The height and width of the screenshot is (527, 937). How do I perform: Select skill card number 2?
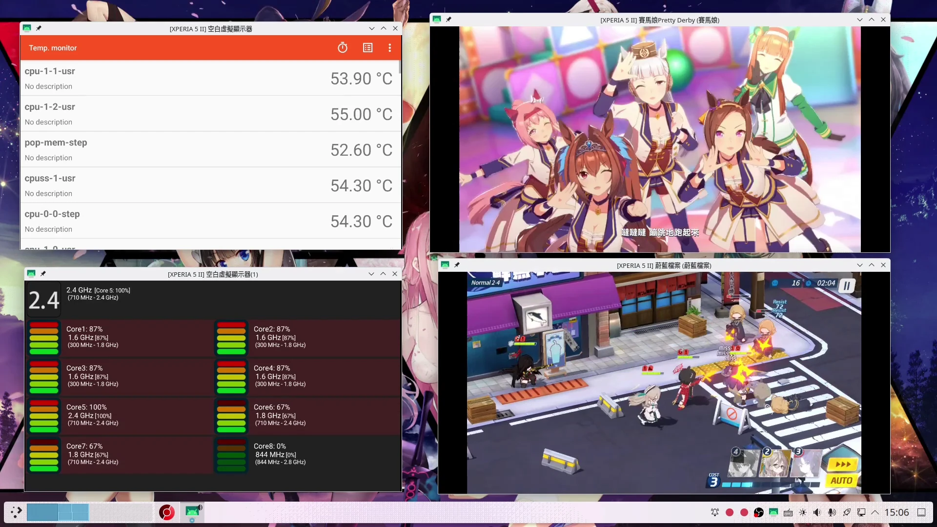[x=775, y=464]
